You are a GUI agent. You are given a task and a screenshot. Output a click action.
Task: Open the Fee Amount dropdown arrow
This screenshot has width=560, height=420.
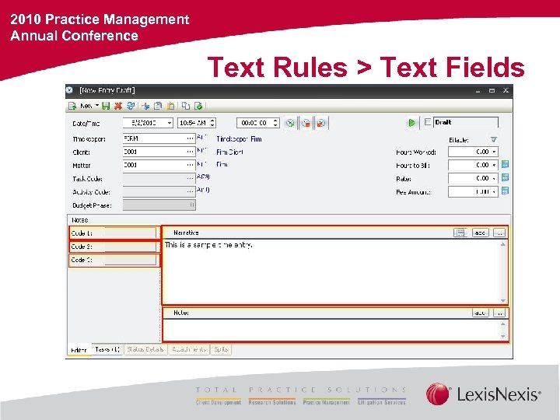(x=494, y=191)
